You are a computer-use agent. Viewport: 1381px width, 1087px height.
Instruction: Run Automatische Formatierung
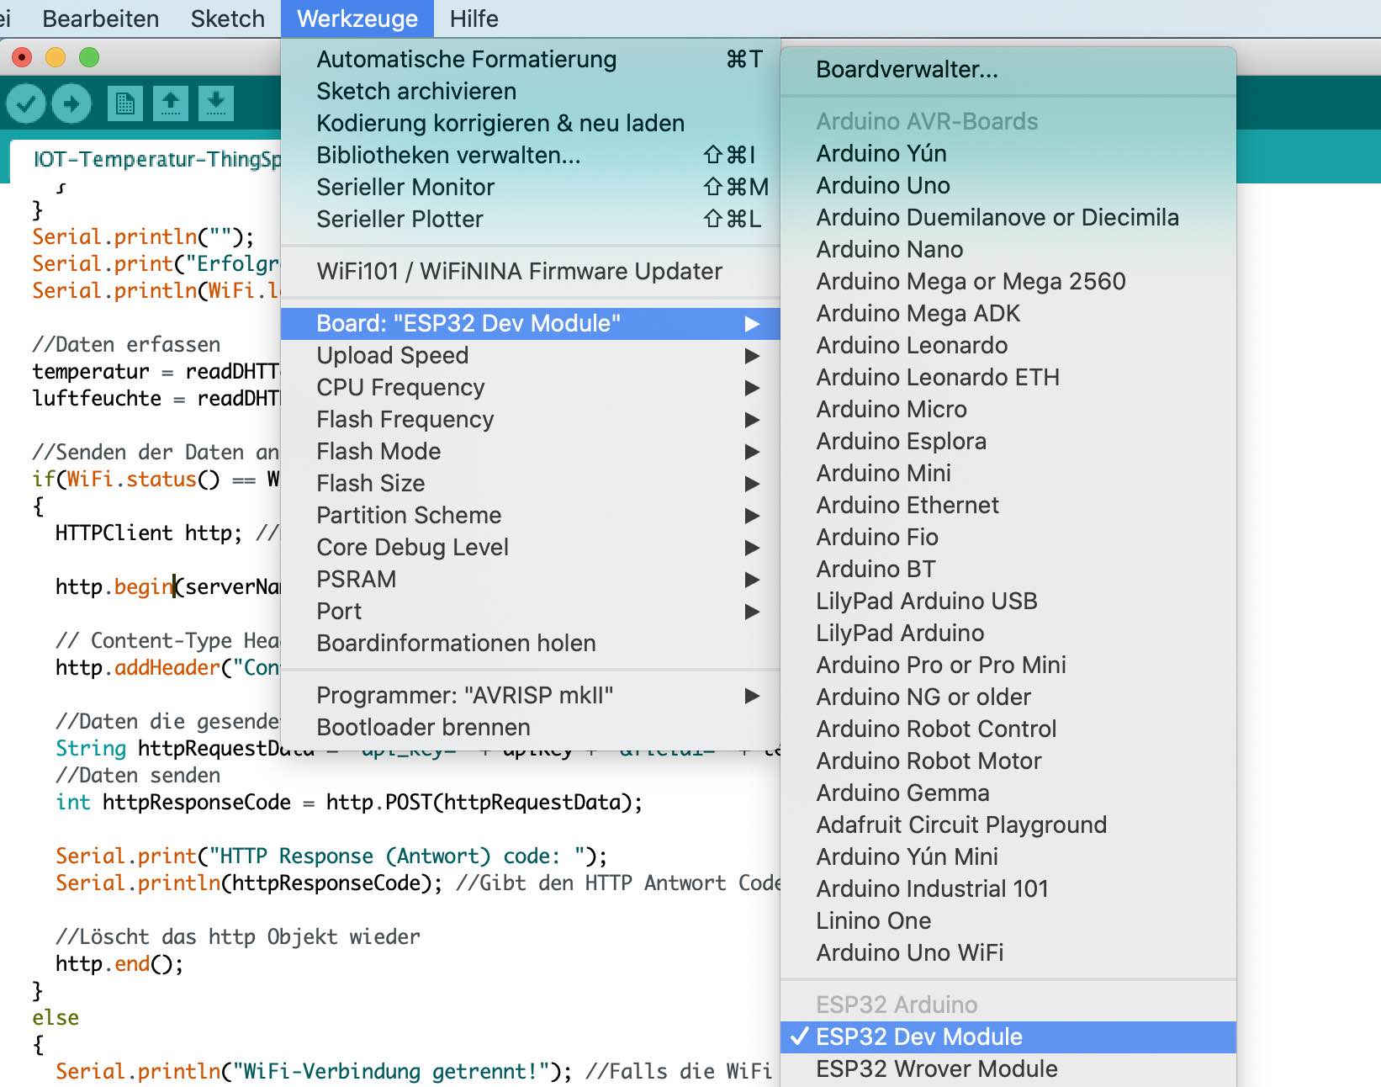(x=465, y=59)
